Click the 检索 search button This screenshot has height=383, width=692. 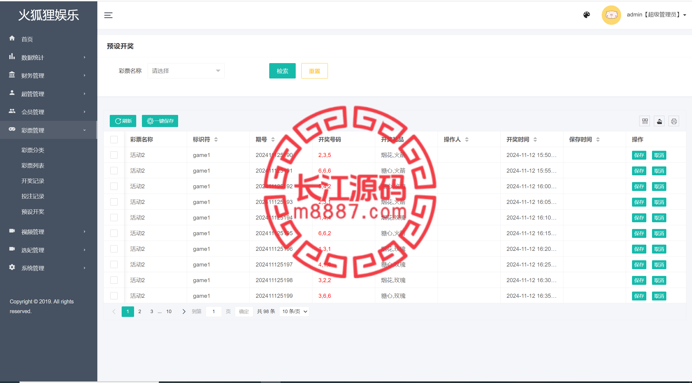pyautogui.click(x=282, y=71)
